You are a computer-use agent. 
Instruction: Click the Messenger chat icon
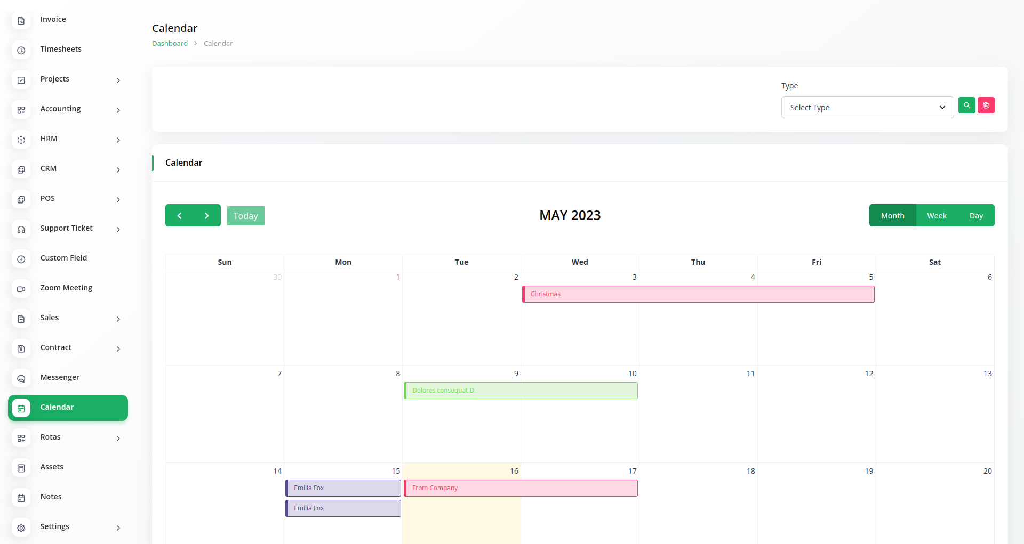tap(21, 378)
